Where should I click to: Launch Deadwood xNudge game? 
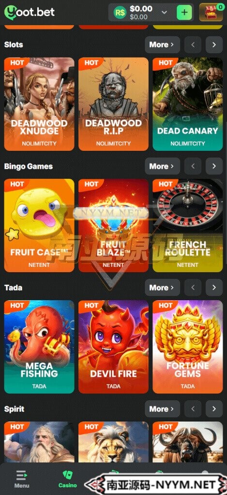39,104
